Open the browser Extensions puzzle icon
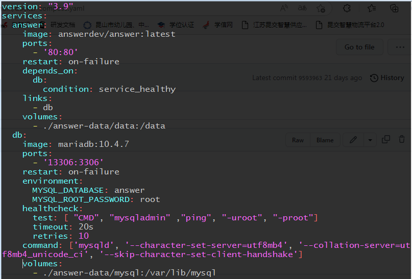This screenshot has height=279, width=412. pyautogui.click(x=347, y=8)
